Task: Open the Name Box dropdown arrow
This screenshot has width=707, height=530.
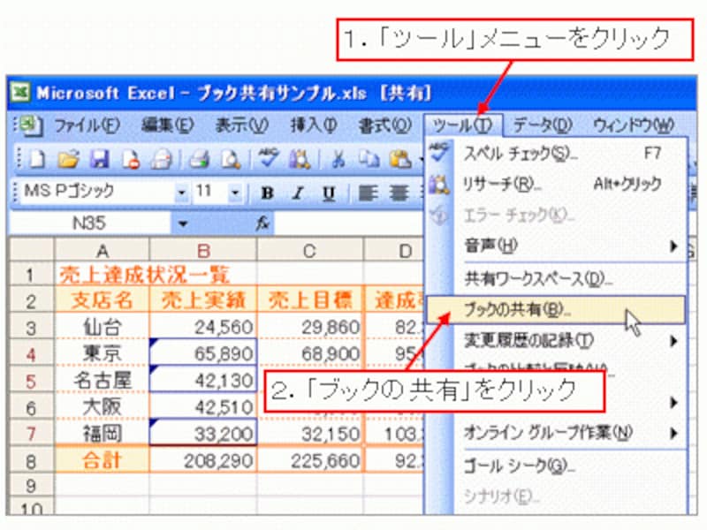Action: (183, 223)
